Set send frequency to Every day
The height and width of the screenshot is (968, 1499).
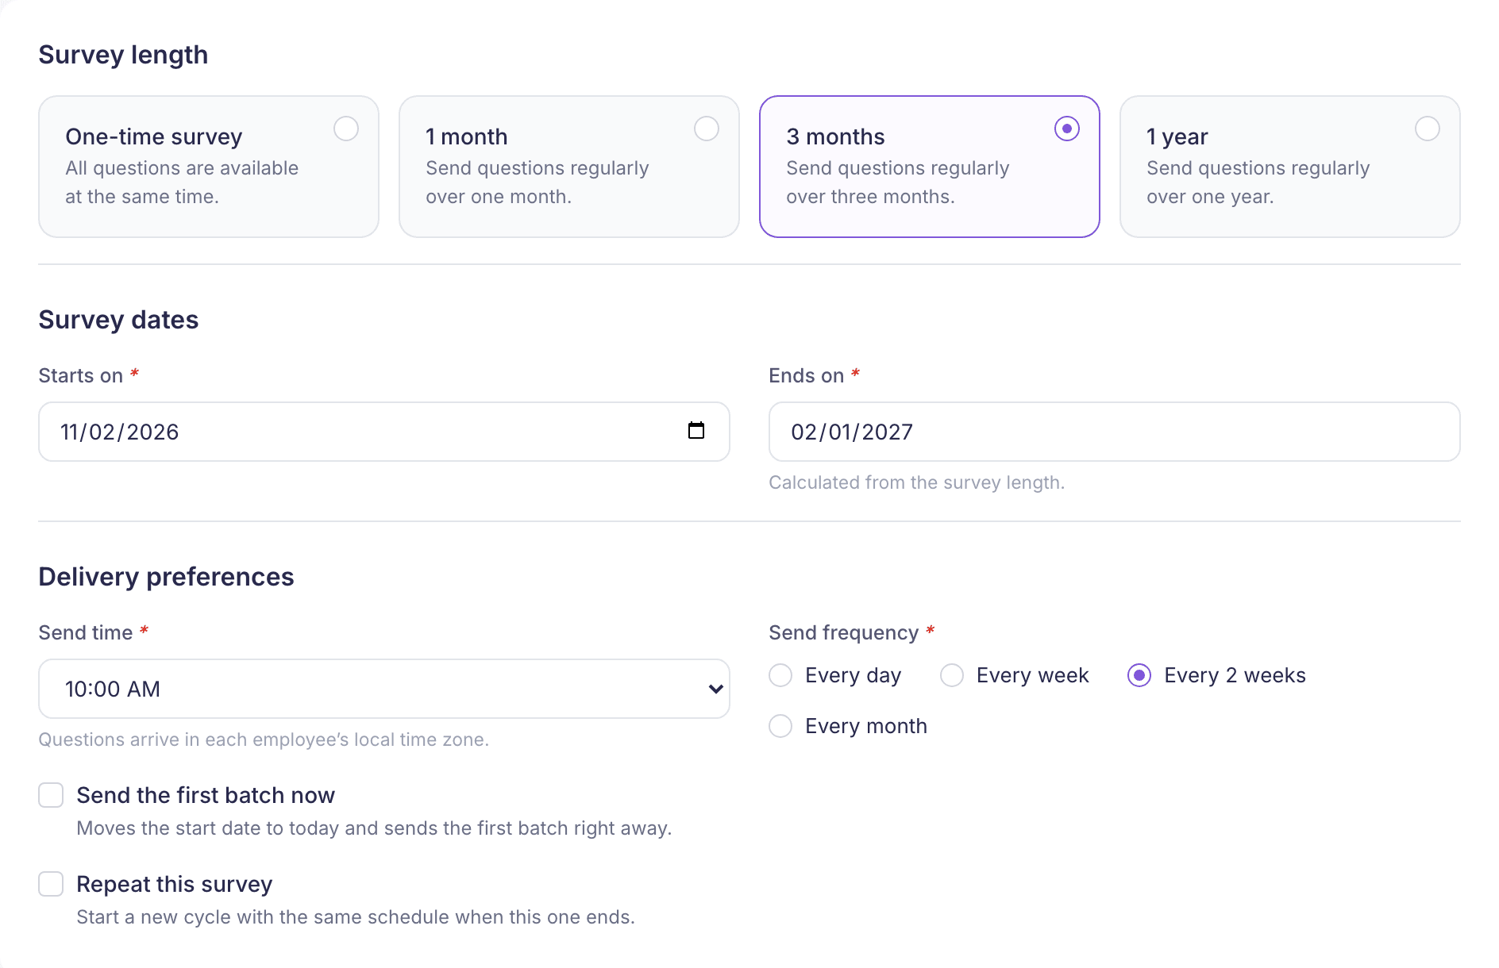pos(780,675)
